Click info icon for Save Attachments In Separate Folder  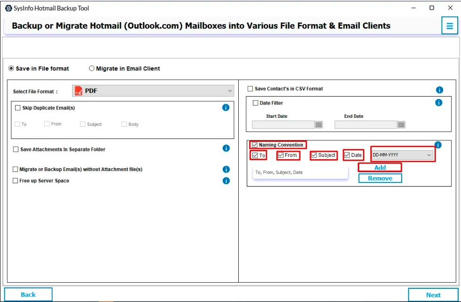[x=226, y=148]
